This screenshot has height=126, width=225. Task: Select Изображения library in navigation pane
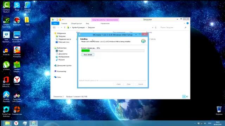(x=63, y=57)
